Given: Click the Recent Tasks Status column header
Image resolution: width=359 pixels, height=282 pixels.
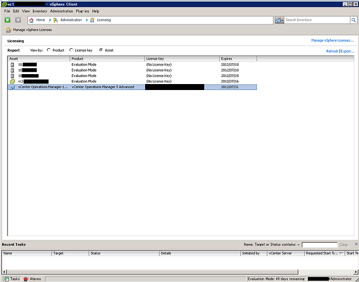Looking at the screenshot, I should click(x=124, y=253).
